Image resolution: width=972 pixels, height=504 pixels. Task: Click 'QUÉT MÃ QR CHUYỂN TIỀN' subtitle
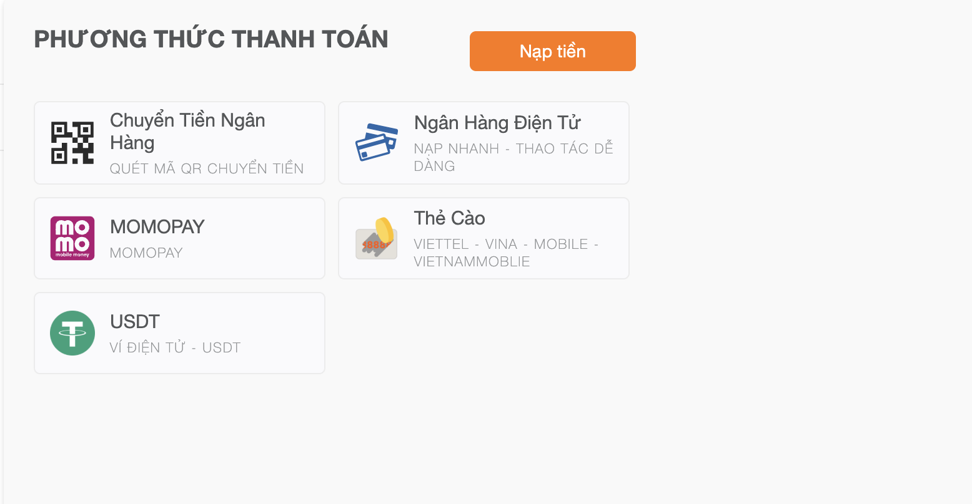coord(207,168)
